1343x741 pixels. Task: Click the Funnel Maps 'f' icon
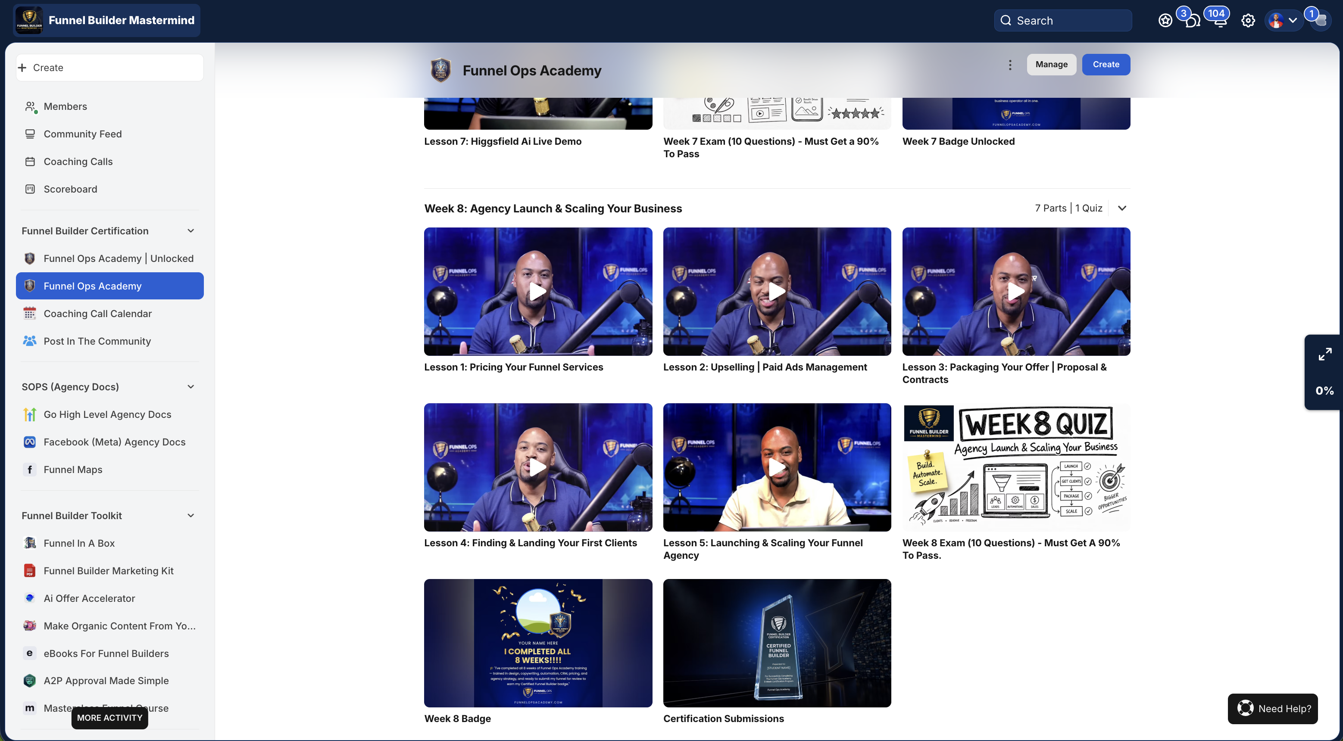(30, 470)
